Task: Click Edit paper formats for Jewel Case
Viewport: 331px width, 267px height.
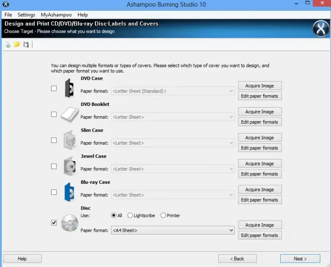Action: 260,174
